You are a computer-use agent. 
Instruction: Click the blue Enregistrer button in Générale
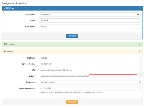tap(72, 36)
